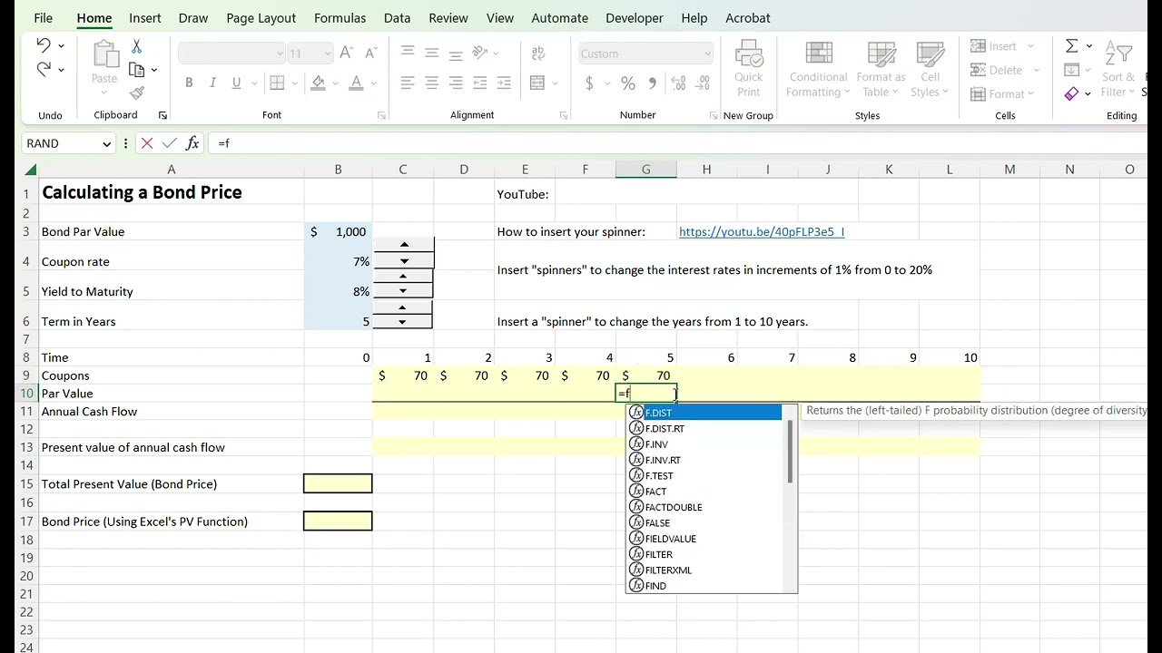
Task: Toggle bottom vertical alignment
Action: 456,54
